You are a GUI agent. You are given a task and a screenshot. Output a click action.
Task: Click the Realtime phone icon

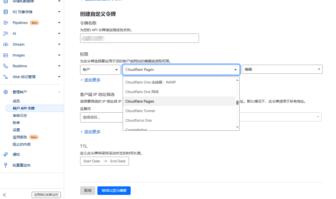(x=6, y=66)
